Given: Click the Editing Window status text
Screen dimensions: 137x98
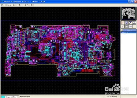Looking at the screenshot, I should pos(25,97).
